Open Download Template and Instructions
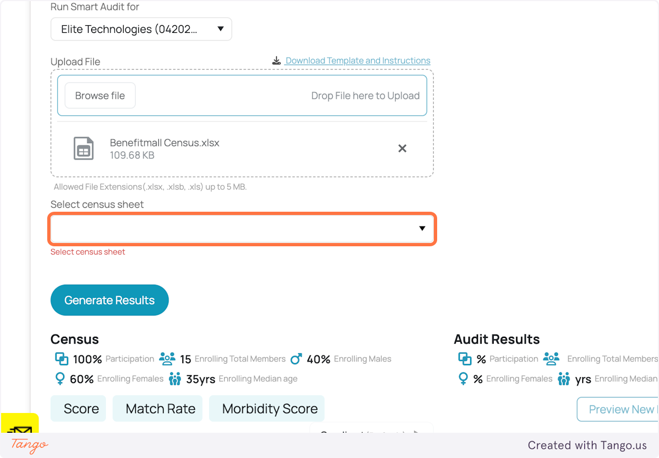 [356, 60]
